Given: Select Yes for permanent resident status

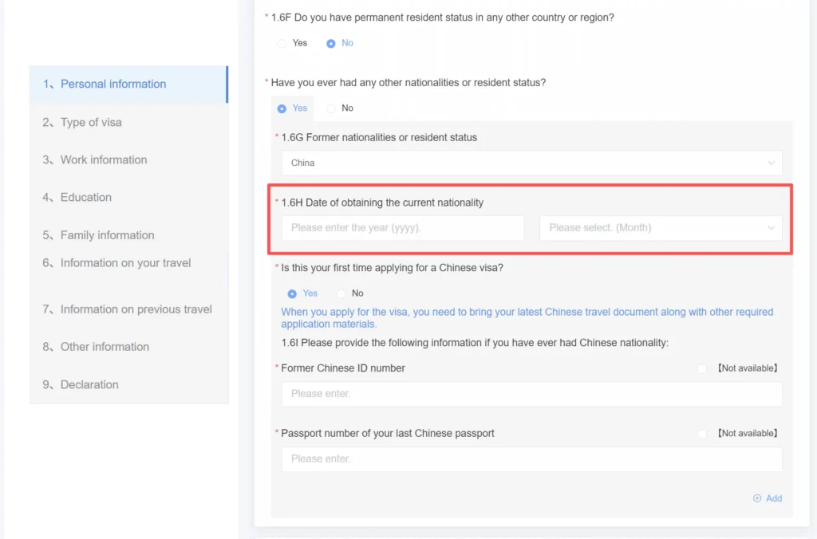Looking at the screenshot, I should tap(282, 43).
